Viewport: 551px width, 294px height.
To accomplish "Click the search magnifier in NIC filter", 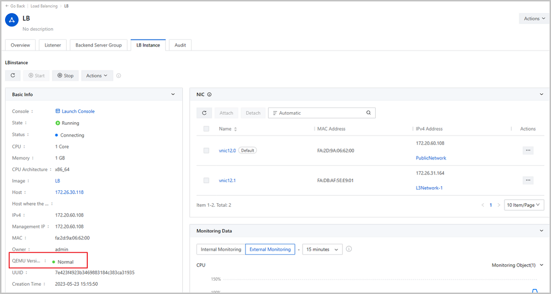I will (x=368, y=113).
